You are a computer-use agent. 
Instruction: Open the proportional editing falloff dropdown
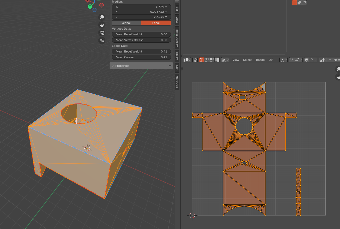[313, 60]
